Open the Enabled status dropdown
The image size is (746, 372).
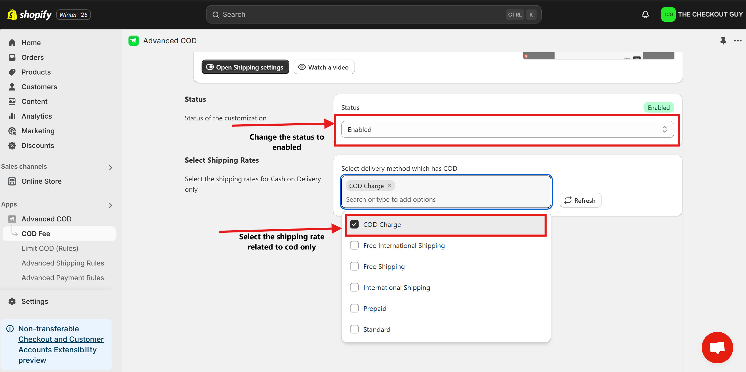(507, 129)
